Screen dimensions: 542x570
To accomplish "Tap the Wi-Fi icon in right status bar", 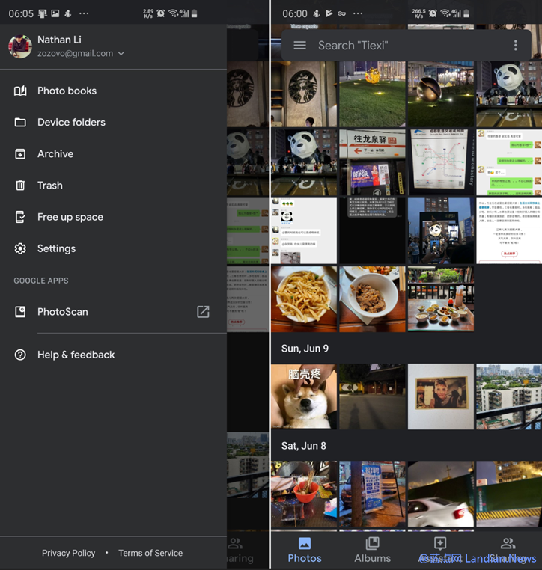I will (445, 13).
